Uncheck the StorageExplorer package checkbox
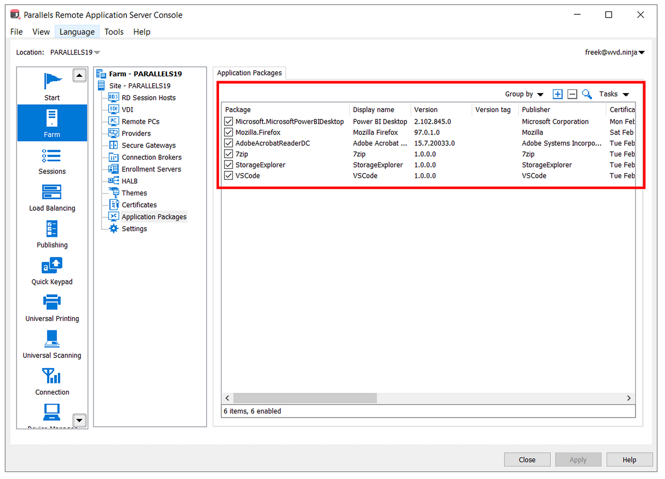 pyautogui.click(x=228, y=165)
